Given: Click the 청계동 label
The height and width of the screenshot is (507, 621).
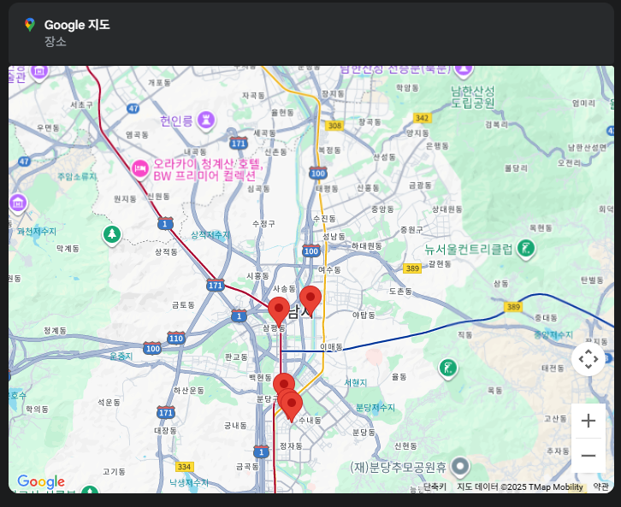Looking at the screenshot, I should [x=55, y=330].
